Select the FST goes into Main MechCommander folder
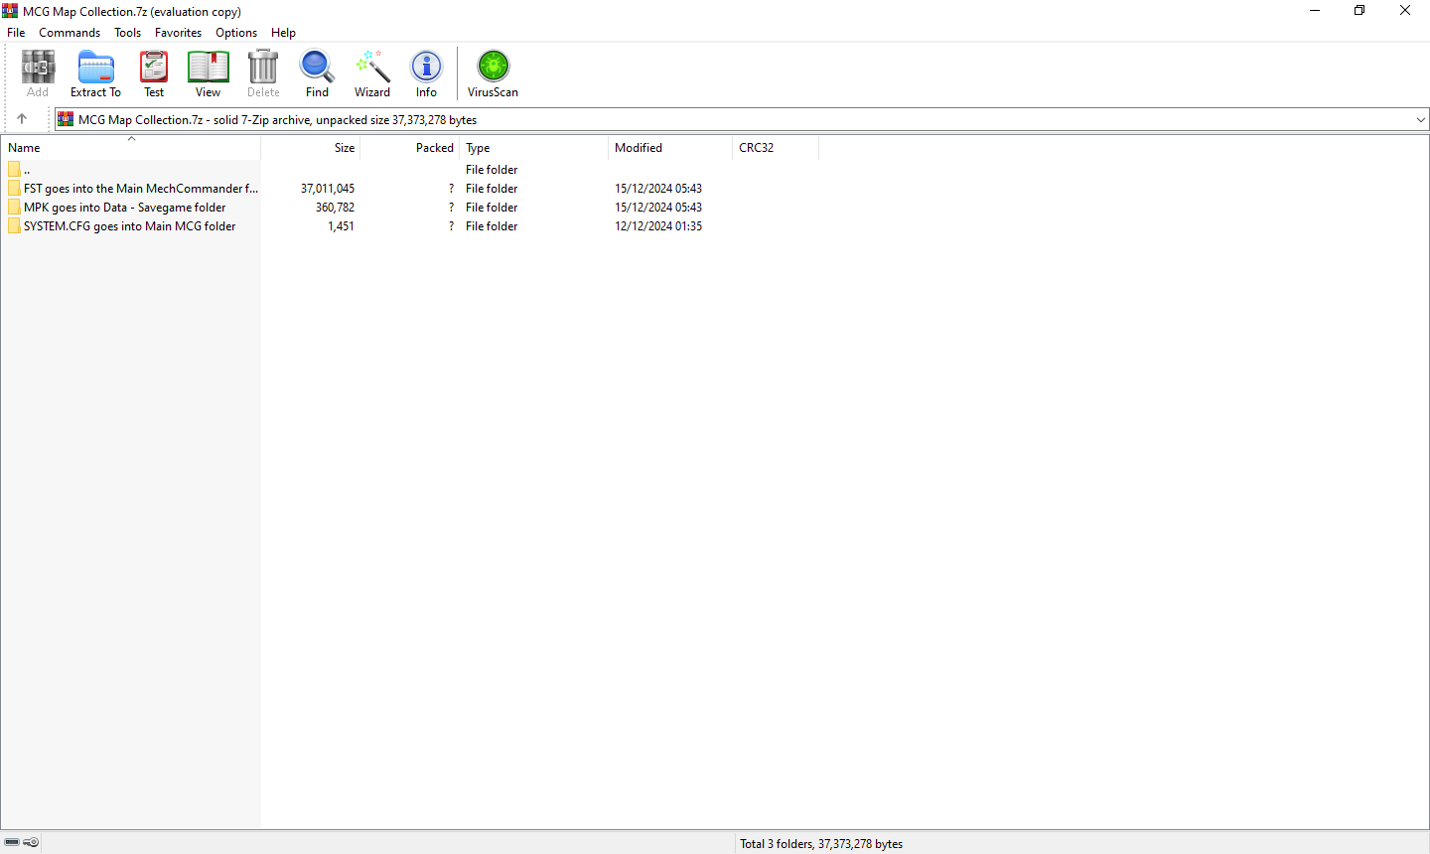 click(140, 189)
